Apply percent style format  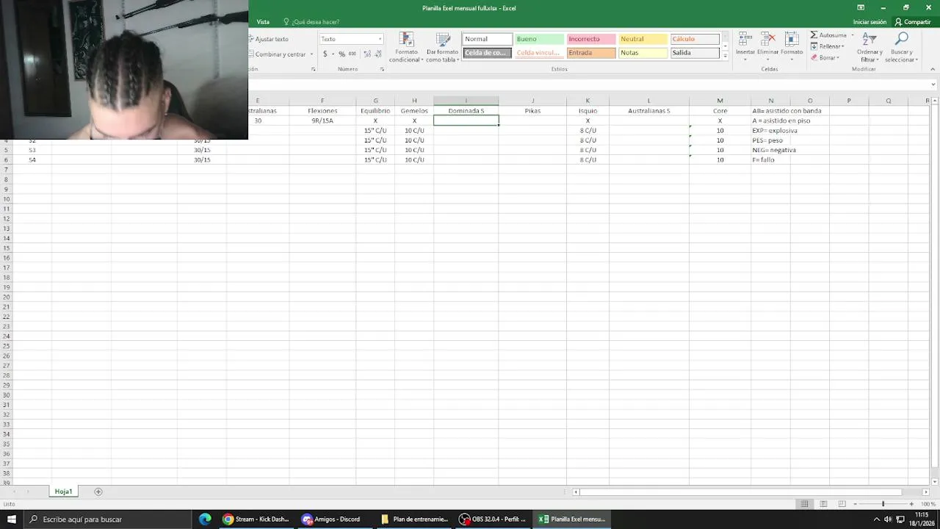tap(341, 54)
